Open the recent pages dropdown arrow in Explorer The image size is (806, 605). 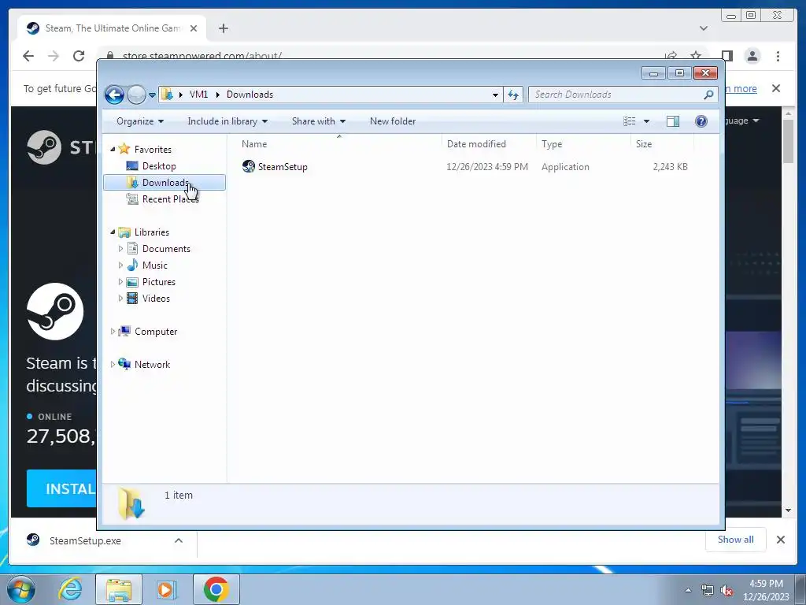click(152, 95)
